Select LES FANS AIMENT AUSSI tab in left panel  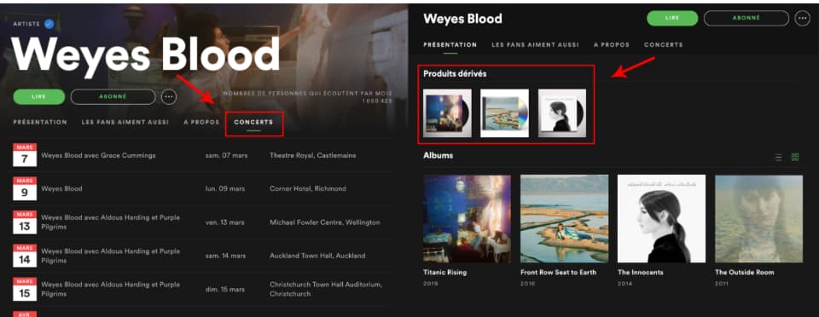[125, 122]
